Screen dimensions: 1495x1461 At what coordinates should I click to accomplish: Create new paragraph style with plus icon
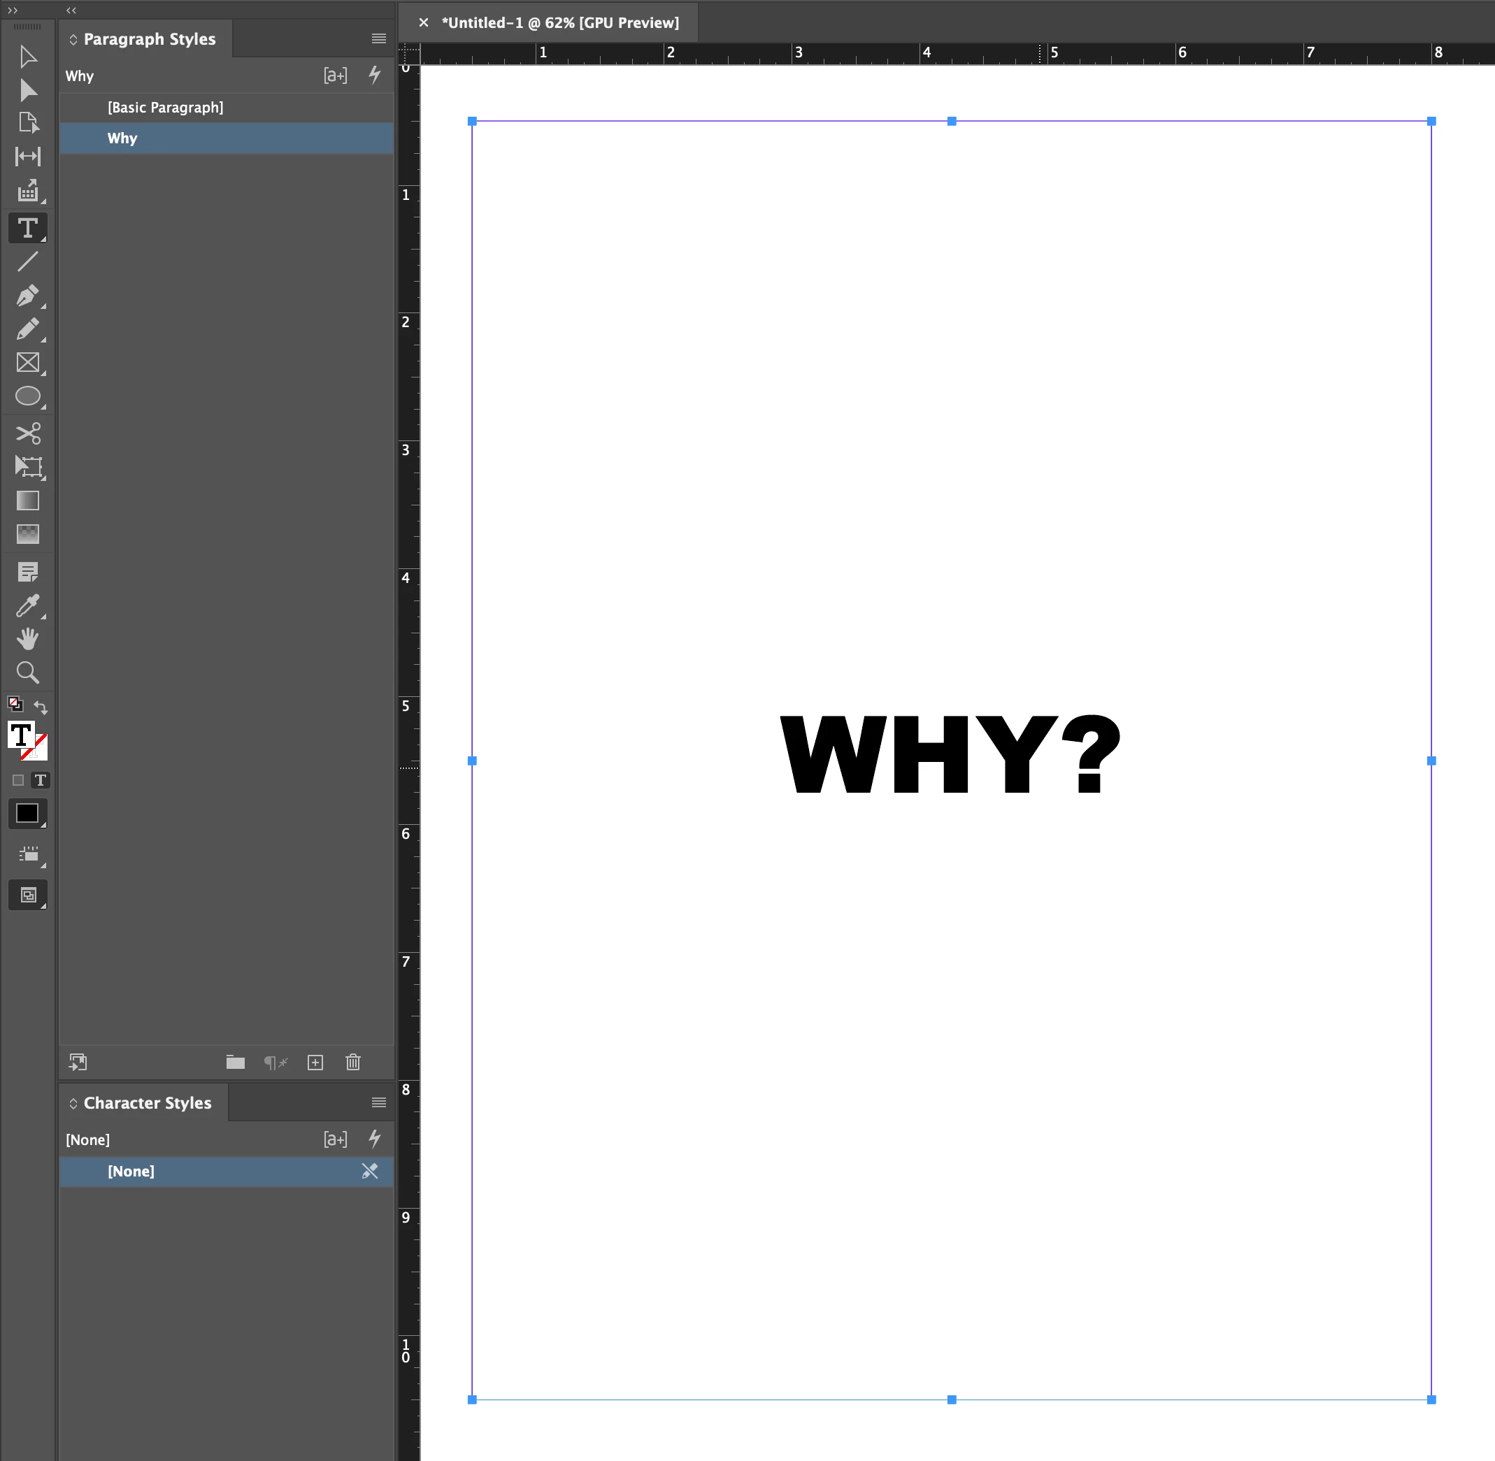pos(315,1062)
